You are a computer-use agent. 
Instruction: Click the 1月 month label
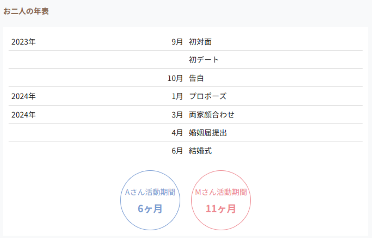tap(177, 97)
